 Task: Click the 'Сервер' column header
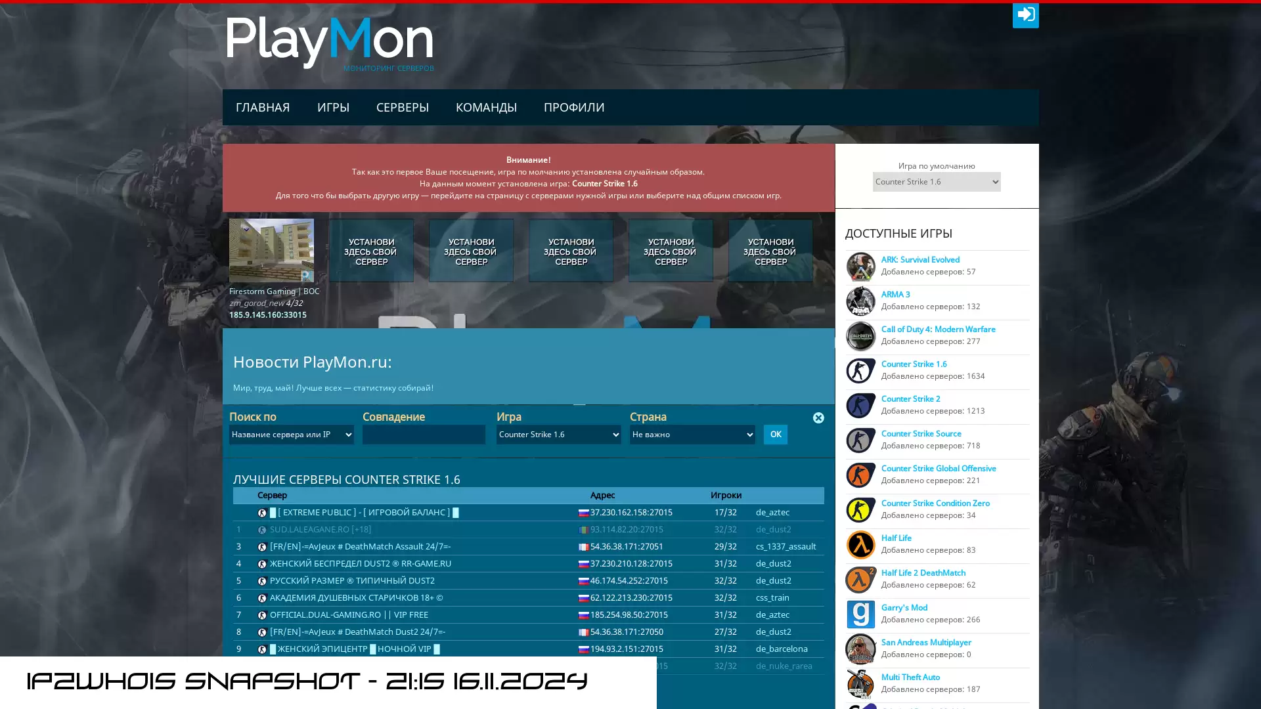pos(272,496)
